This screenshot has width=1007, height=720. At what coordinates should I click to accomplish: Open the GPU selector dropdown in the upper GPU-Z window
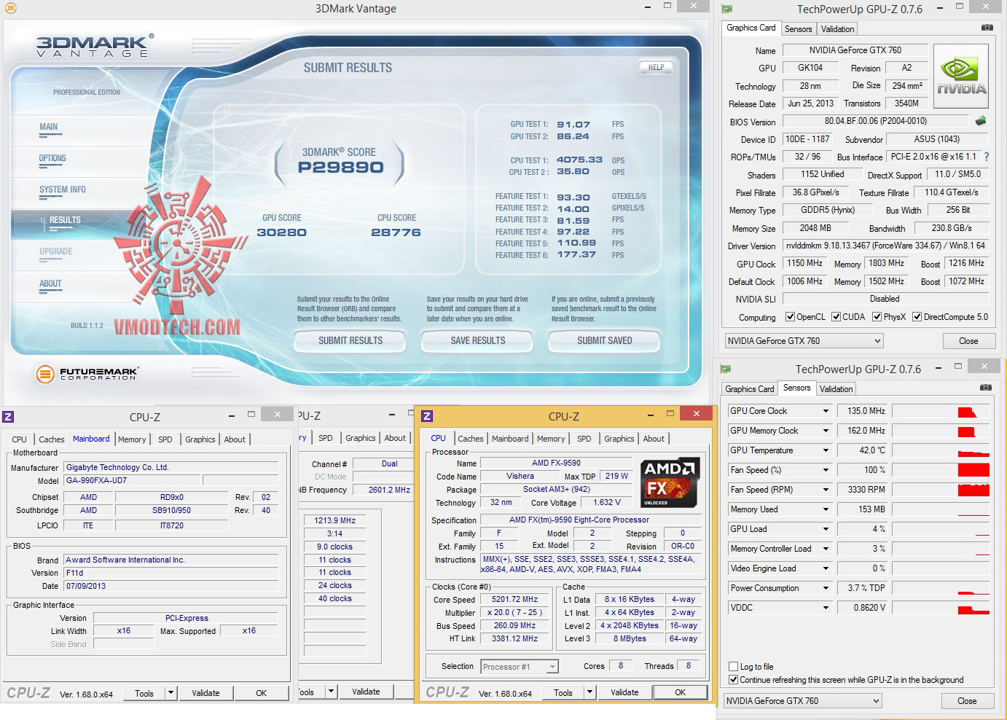[804, 341]
